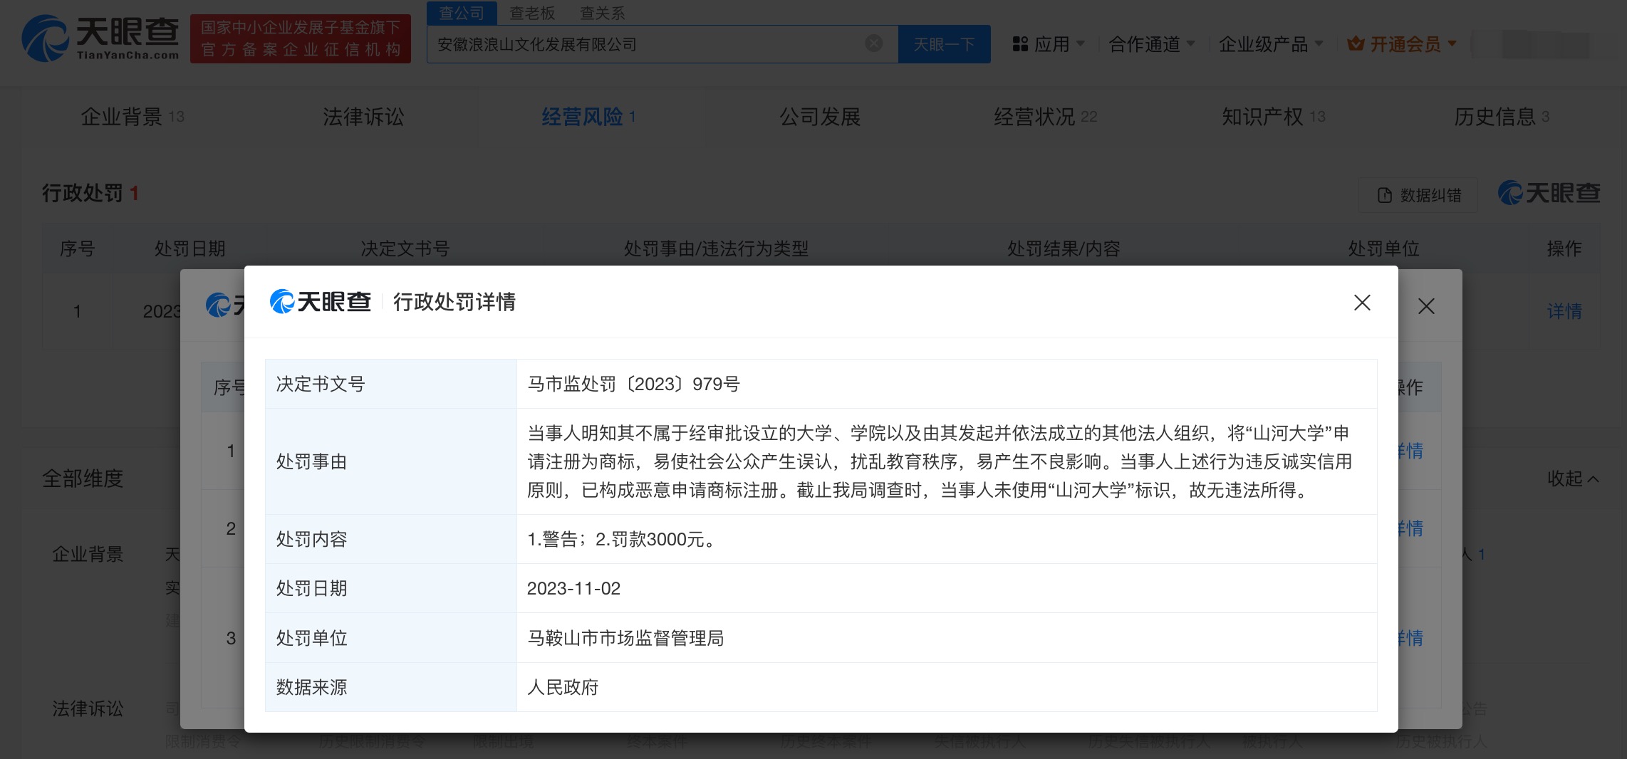Clear the search box text
This screenshot has width=1627, height=759.
click(x=873, y=44)
